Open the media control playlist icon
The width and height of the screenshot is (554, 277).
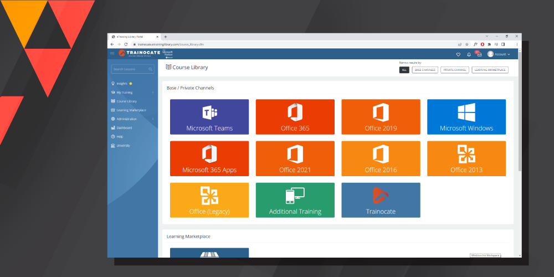pyautogui.click(x=496, y=44)
